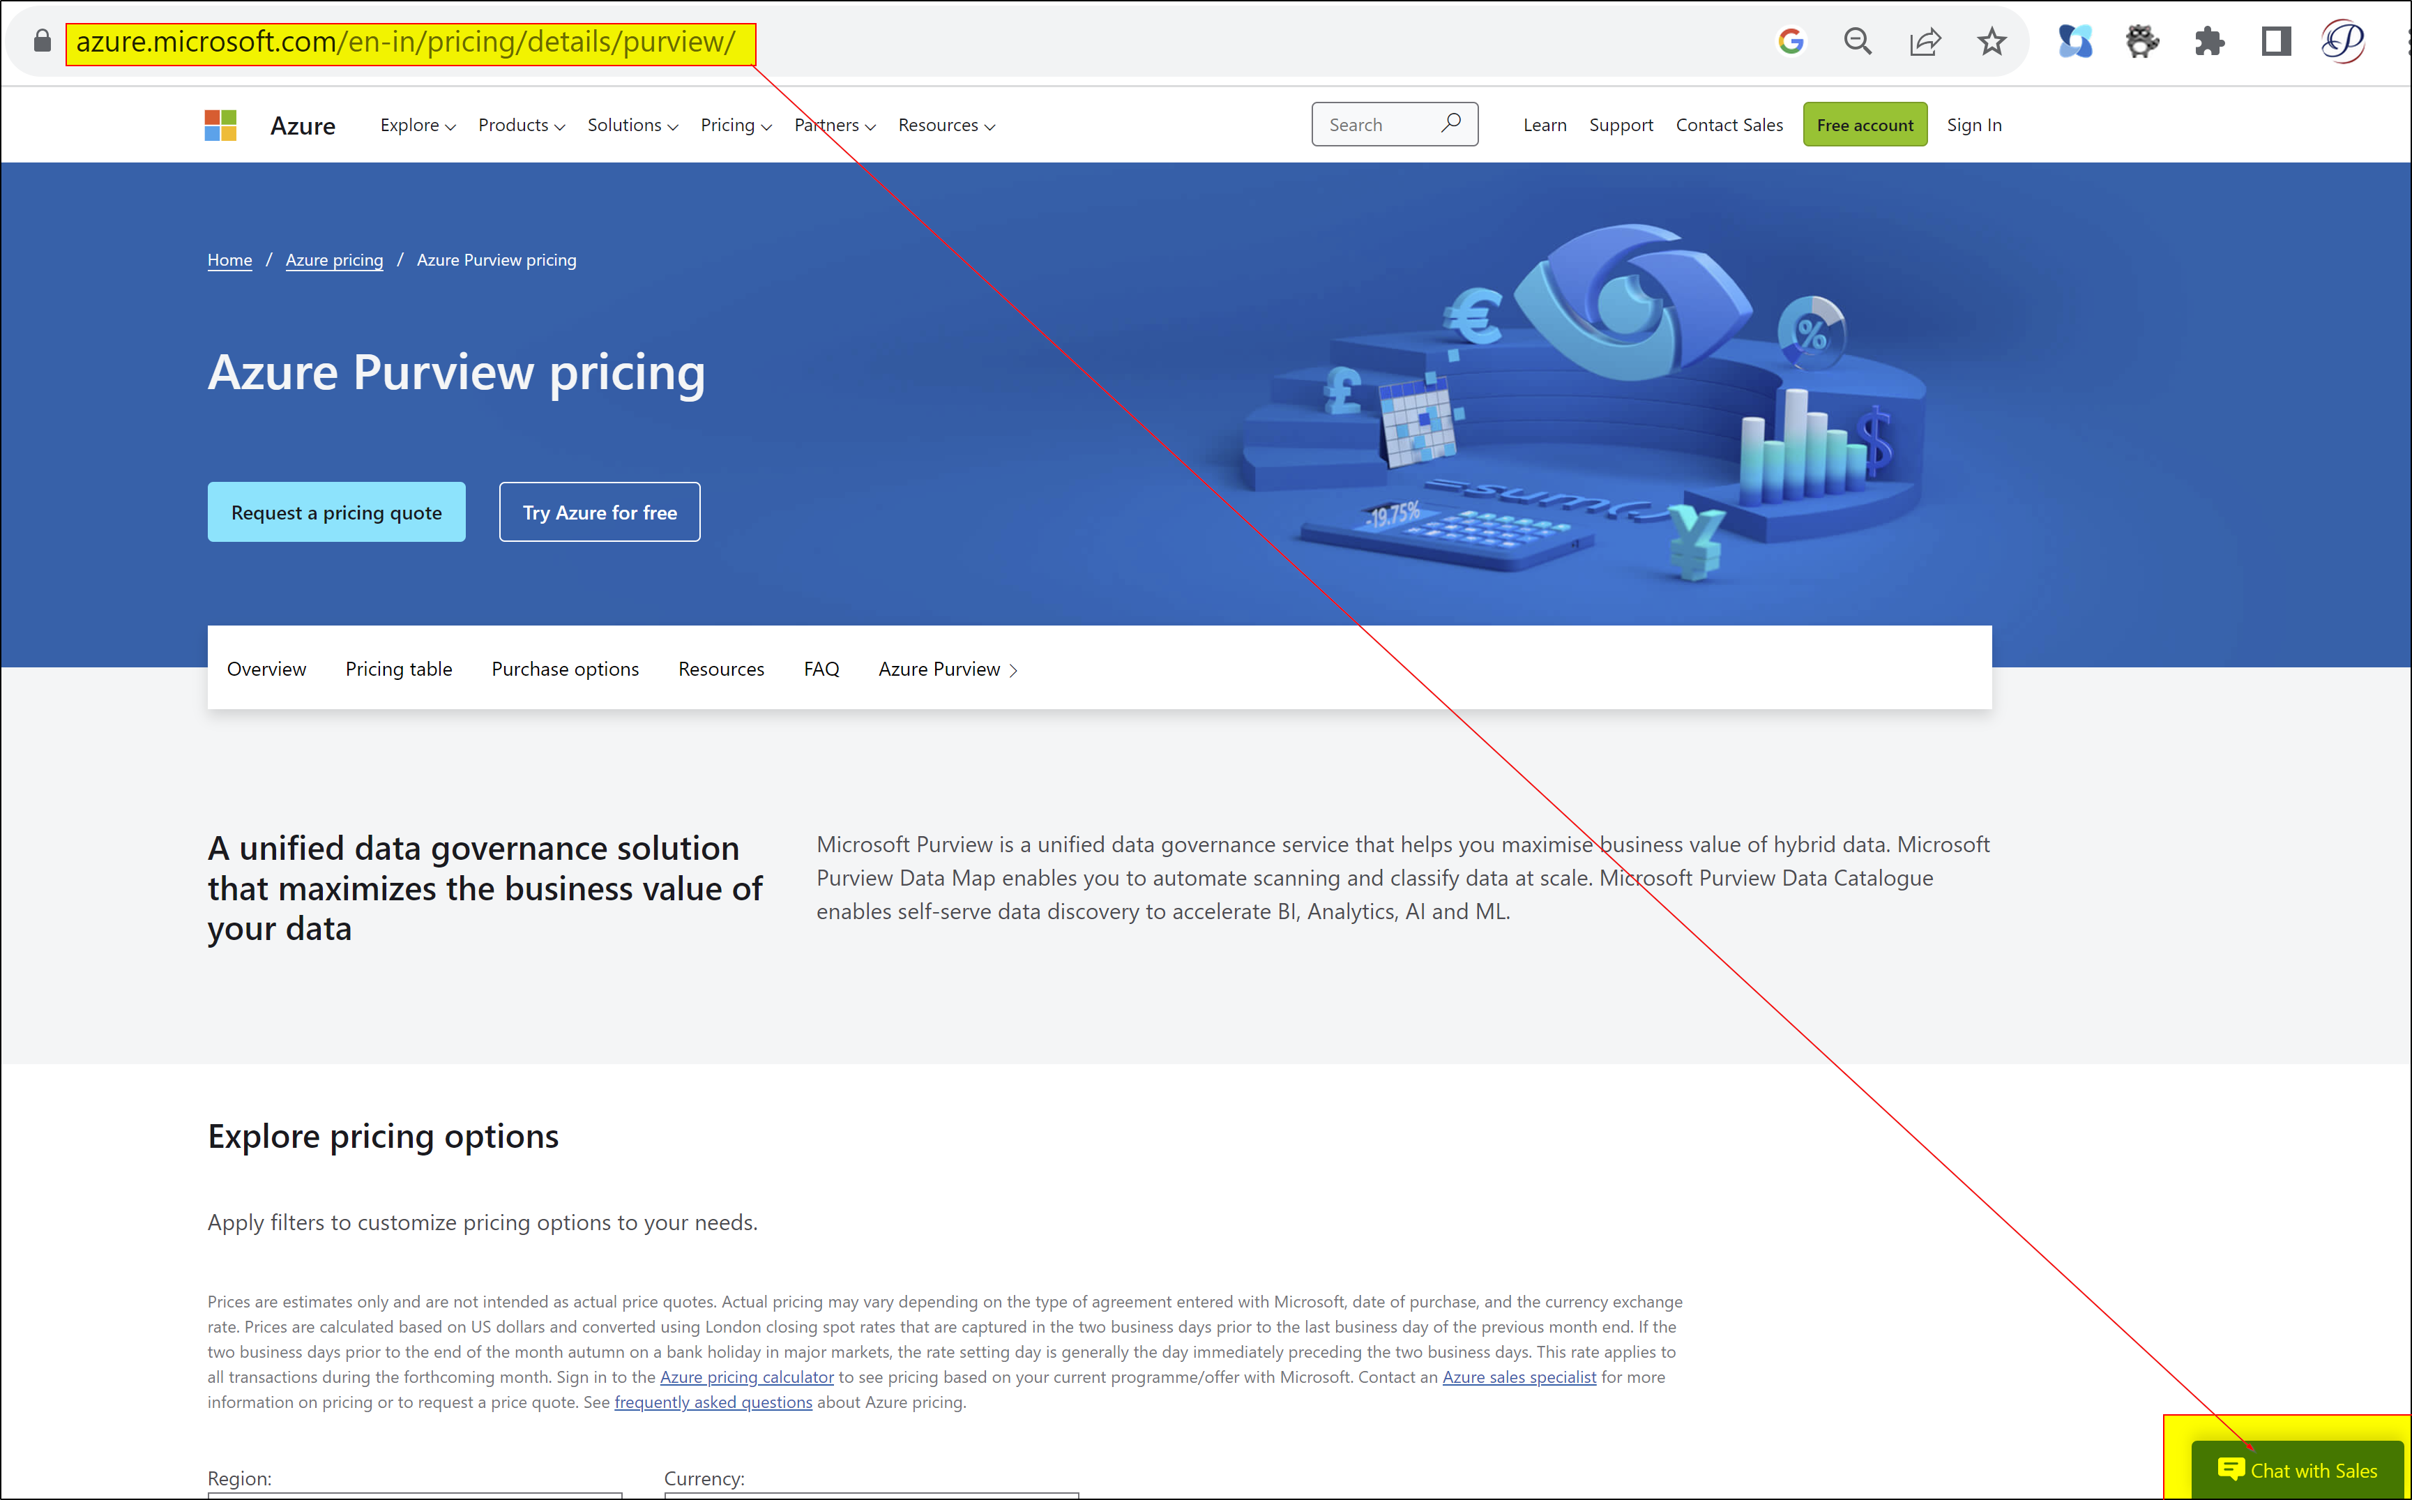Select the Purchase options tab

[566, 669]
